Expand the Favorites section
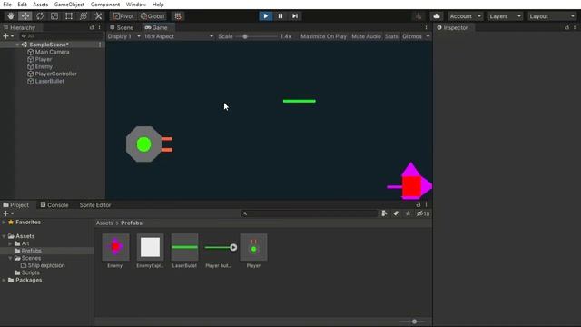 pyautogui.click(x=4, y=222)
